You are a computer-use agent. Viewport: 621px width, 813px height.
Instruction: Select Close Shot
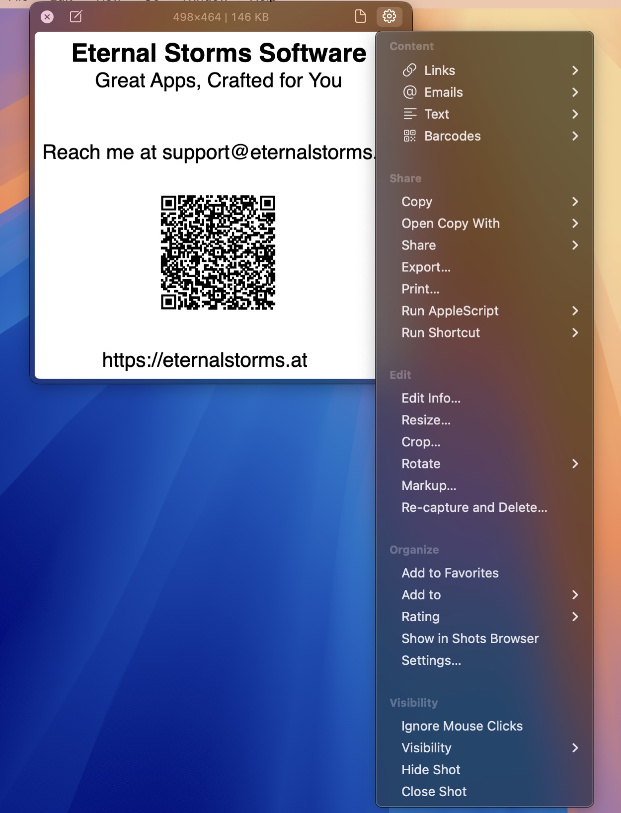tap(484, 792)
